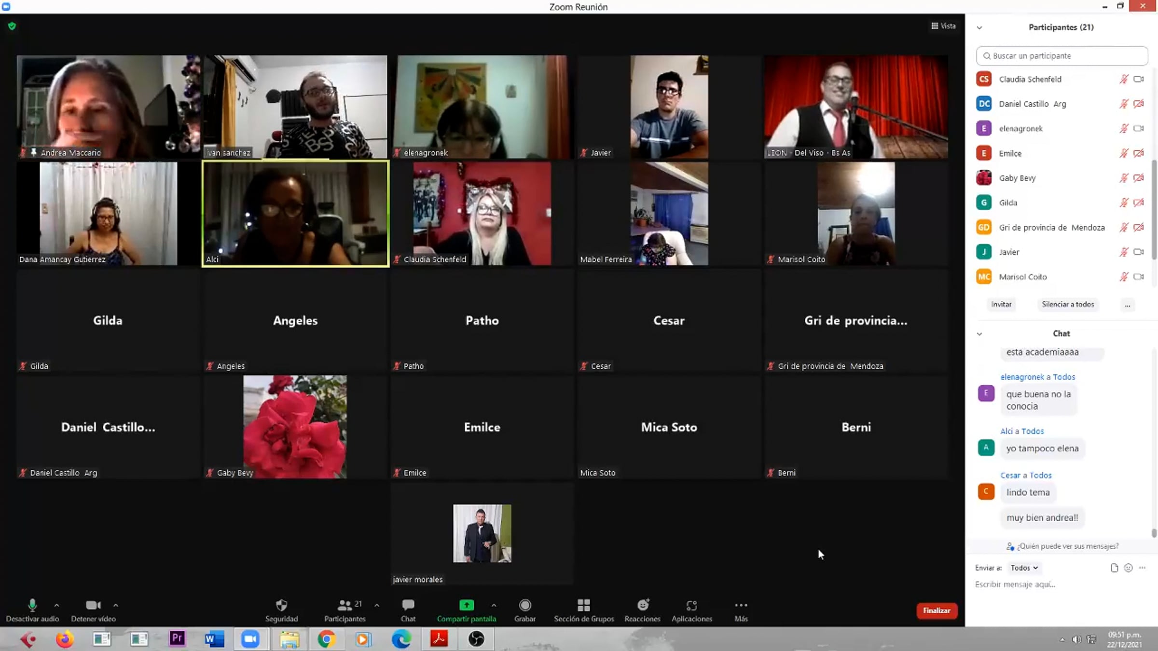The height and width of the screenshot is (651, 1158).
Task: Toggle camera with Detener vídeo
Action: (93, 606)
